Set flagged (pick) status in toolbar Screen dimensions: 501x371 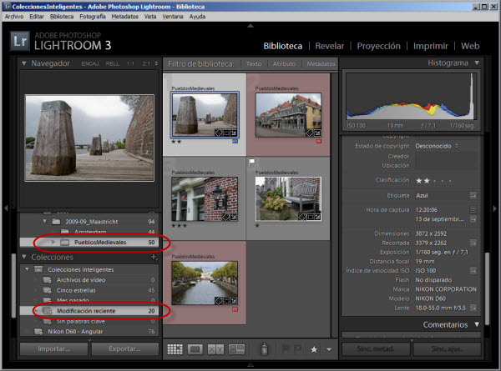point(286,349)
